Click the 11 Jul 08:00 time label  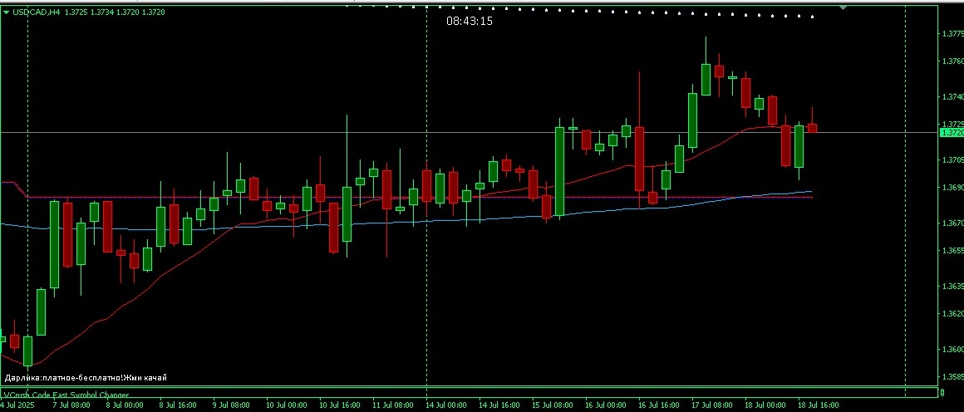(391, 406)
